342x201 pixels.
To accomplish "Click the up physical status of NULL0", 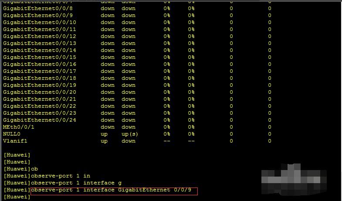I will 104,134.
